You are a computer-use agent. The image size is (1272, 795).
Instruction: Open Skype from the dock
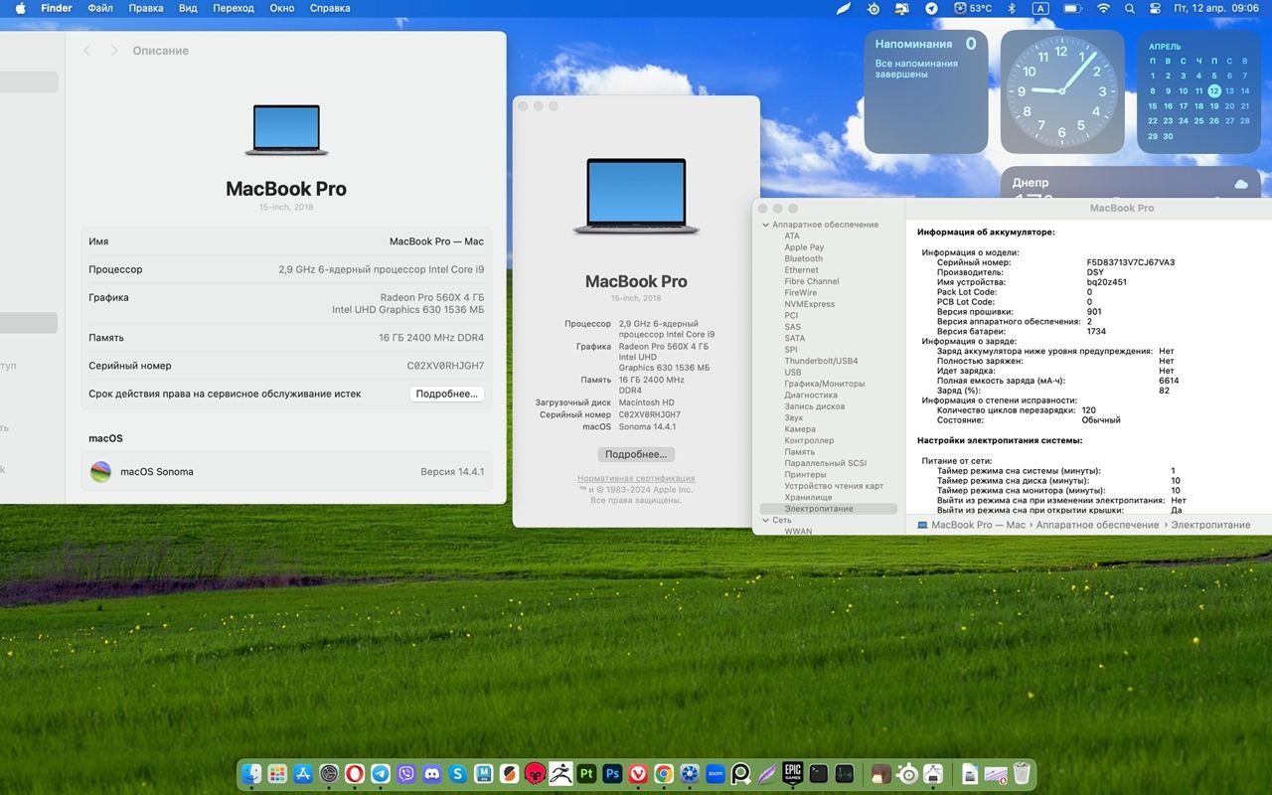click(x=458, y=773)
